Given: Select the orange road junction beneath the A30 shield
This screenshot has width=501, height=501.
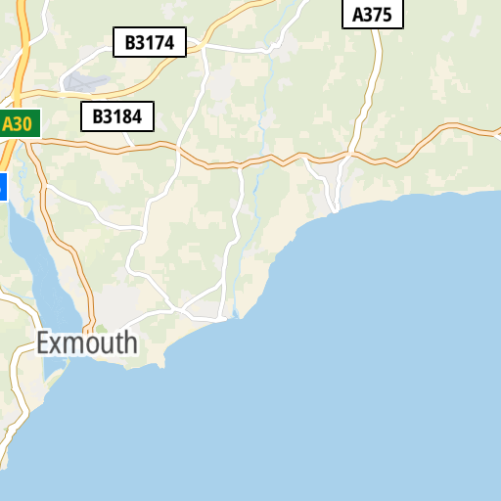Looking at the screenshot, I should tap(24, 141).
